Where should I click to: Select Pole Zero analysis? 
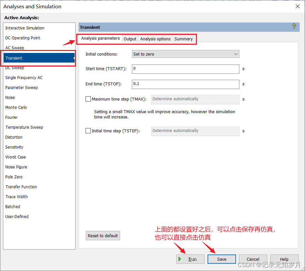pos(39,177)
